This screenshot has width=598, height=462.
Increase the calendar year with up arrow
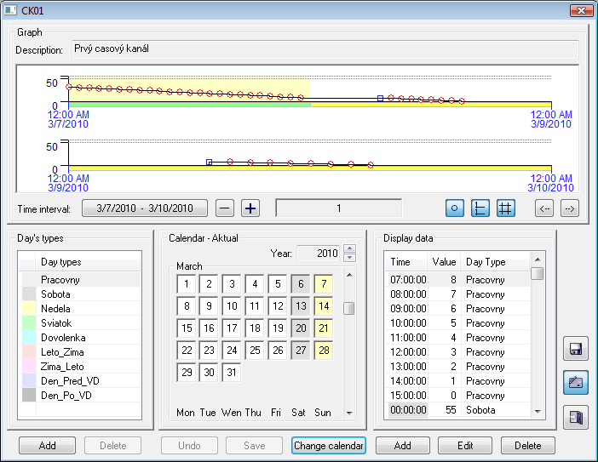pos(349,248)
